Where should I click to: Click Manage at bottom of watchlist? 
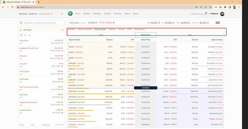point(59,125)
